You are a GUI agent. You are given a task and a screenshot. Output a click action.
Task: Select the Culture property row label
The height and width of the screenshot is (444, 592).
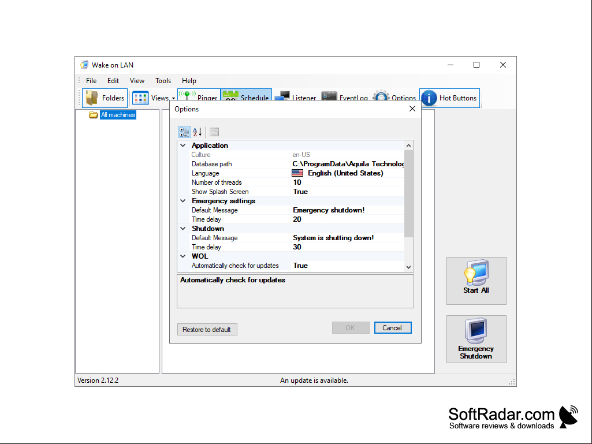point(201,155)
